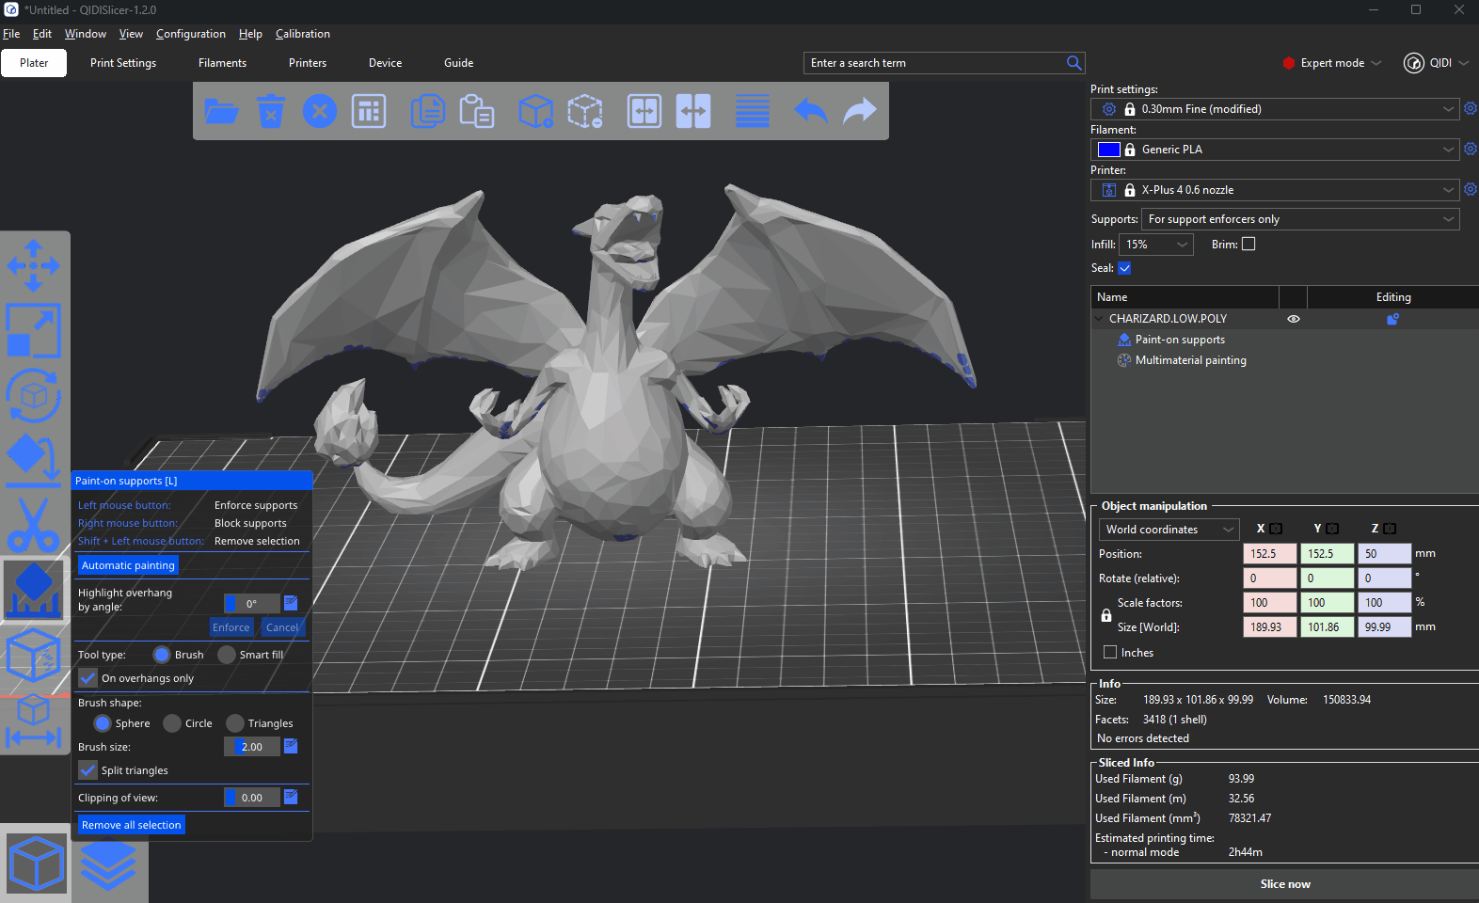The width and height of the screenshot is (1479, 903).
Task: Select the Smart fill tool type
Action: 227,655
